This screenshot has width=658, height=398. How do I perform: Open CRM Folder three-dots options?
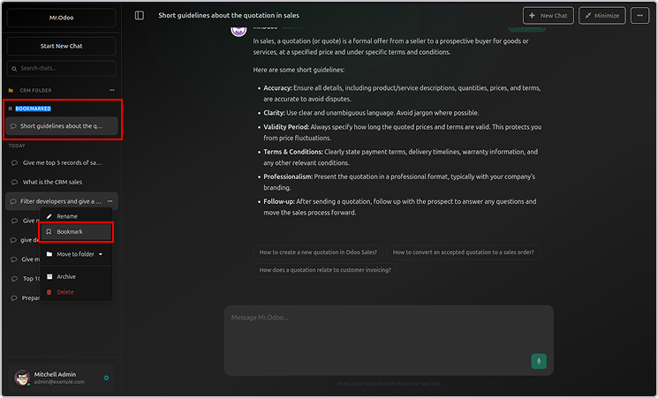click(x=111, y=90)
